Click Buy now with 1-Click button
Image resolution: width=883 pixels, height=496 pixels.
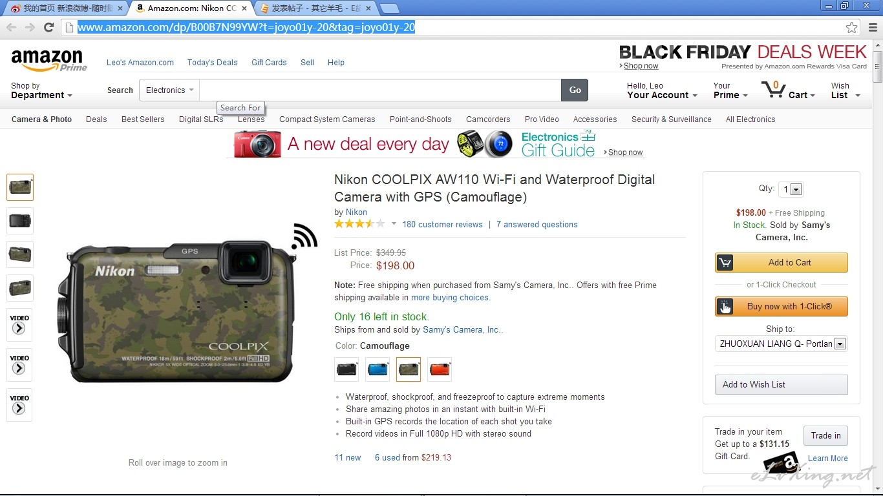click(781, 306)
